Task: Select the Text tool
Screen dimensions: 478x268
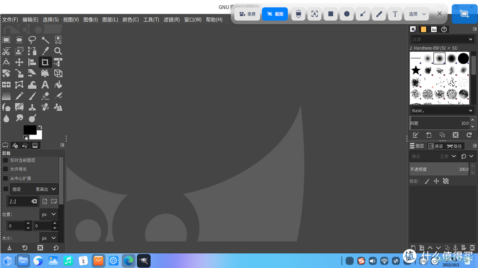Action: [45, 85]
